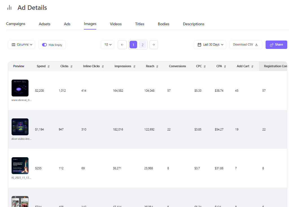Click the $1,194 spend value

(40, 129)
